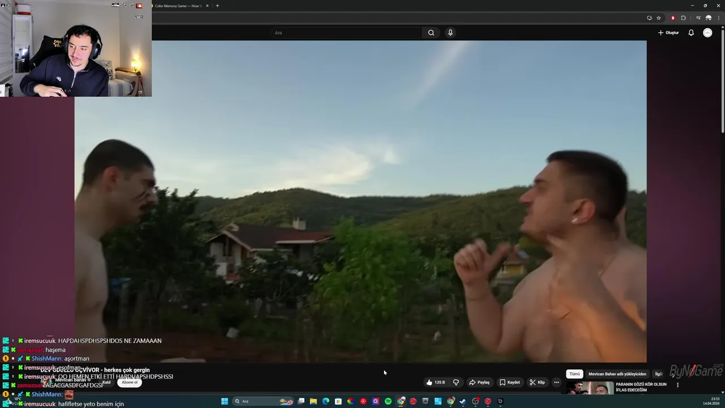Focus the YouTube Ara search field

coord(346,33)
